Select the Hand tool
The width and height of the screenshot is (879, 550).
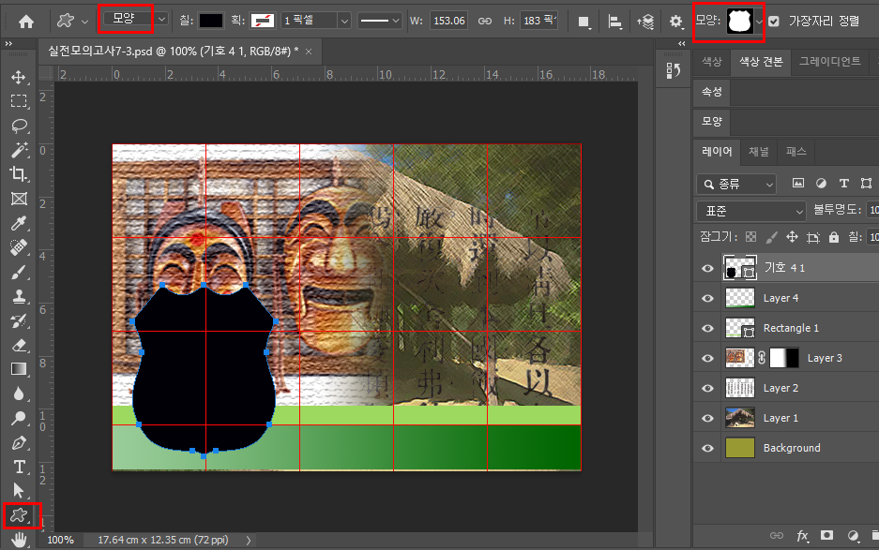18,539
